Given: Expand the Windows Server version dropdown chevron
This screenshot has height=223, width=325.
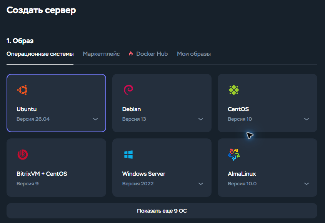Looking at the screenshot, I should (x=201, y=184).
